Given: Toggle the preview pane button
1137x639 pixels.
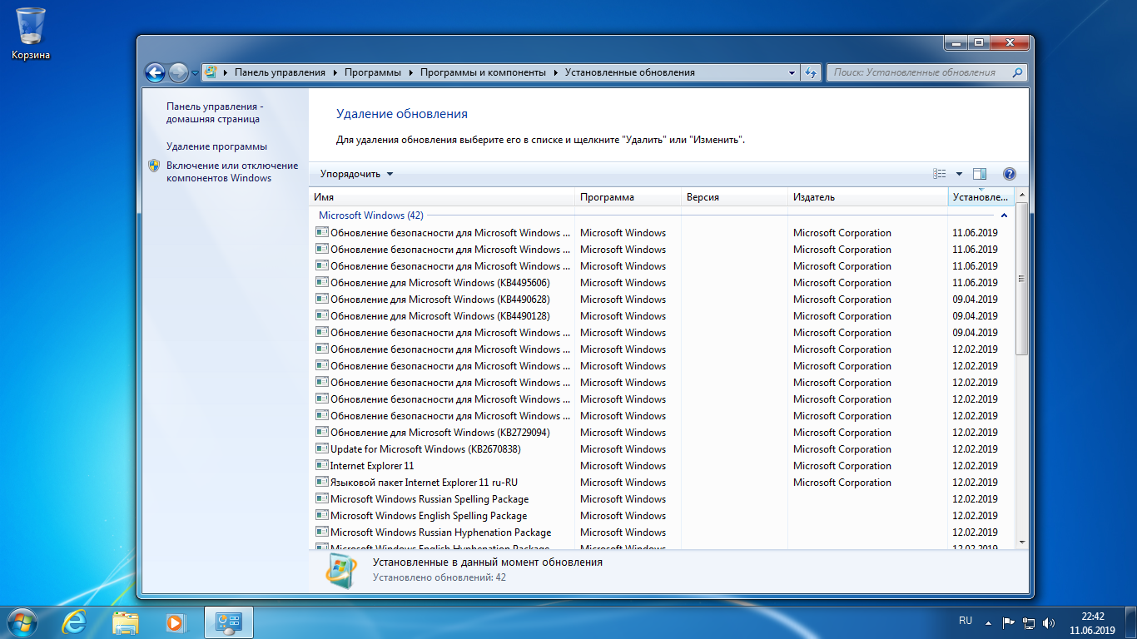Looking at the screenshot, I should click(980, 174).
